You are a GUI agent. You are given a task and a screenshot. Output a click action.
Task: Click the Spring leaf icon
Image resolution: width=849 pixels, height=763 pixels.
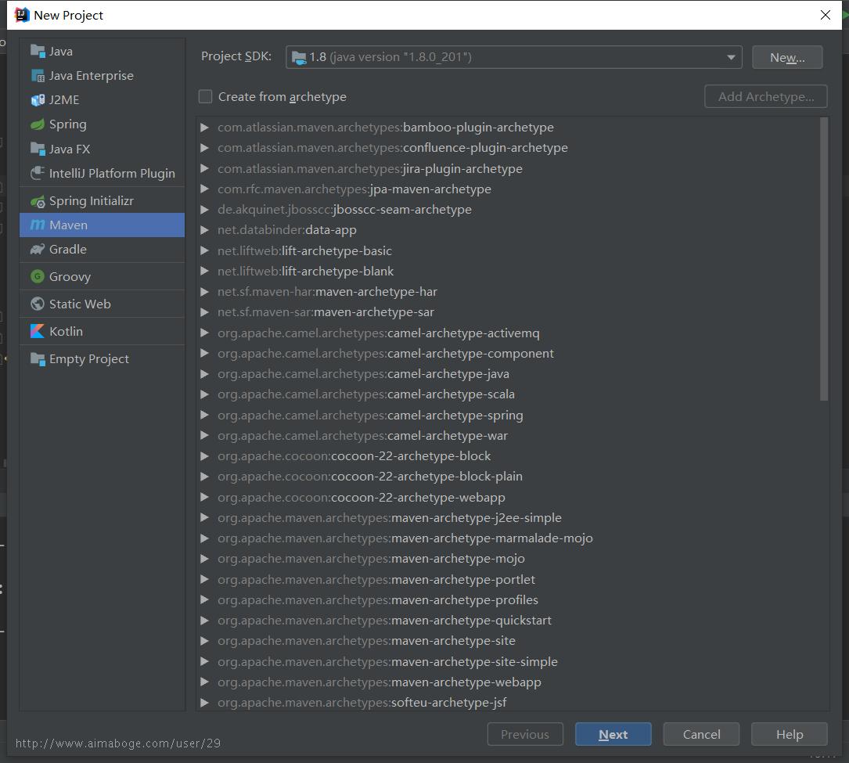38,124
